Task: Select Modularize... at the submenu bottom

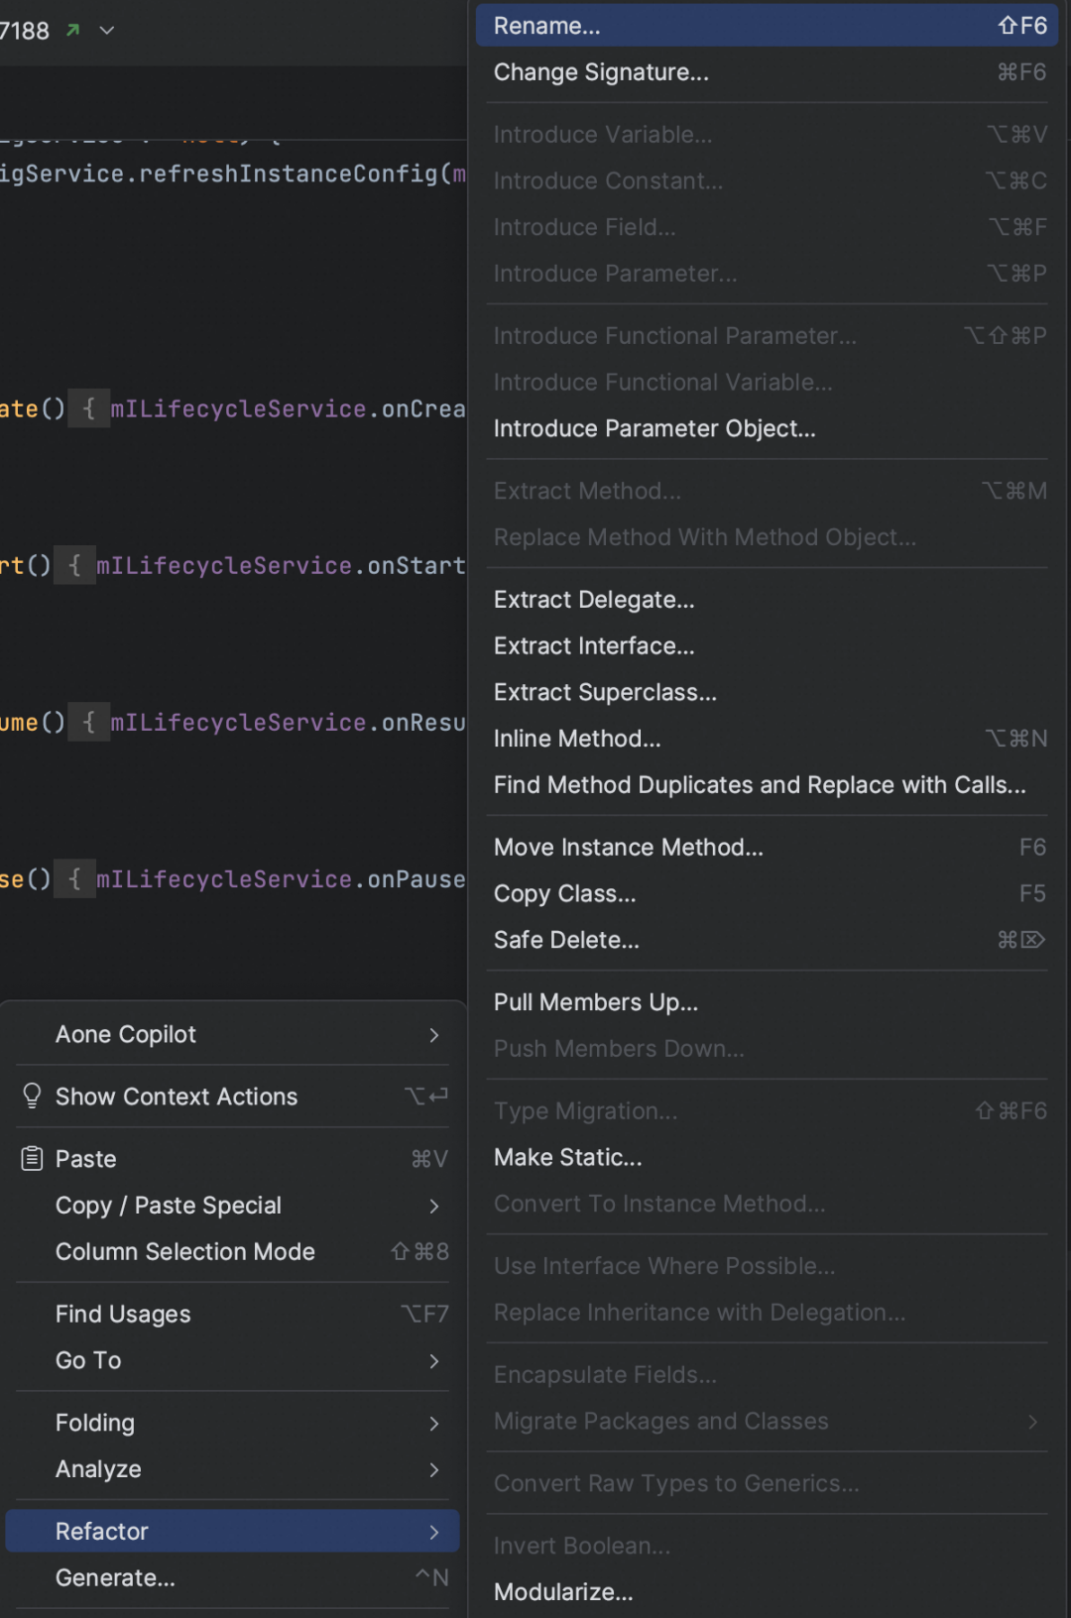Action: pyautogui.click(x=767, y=1591)
